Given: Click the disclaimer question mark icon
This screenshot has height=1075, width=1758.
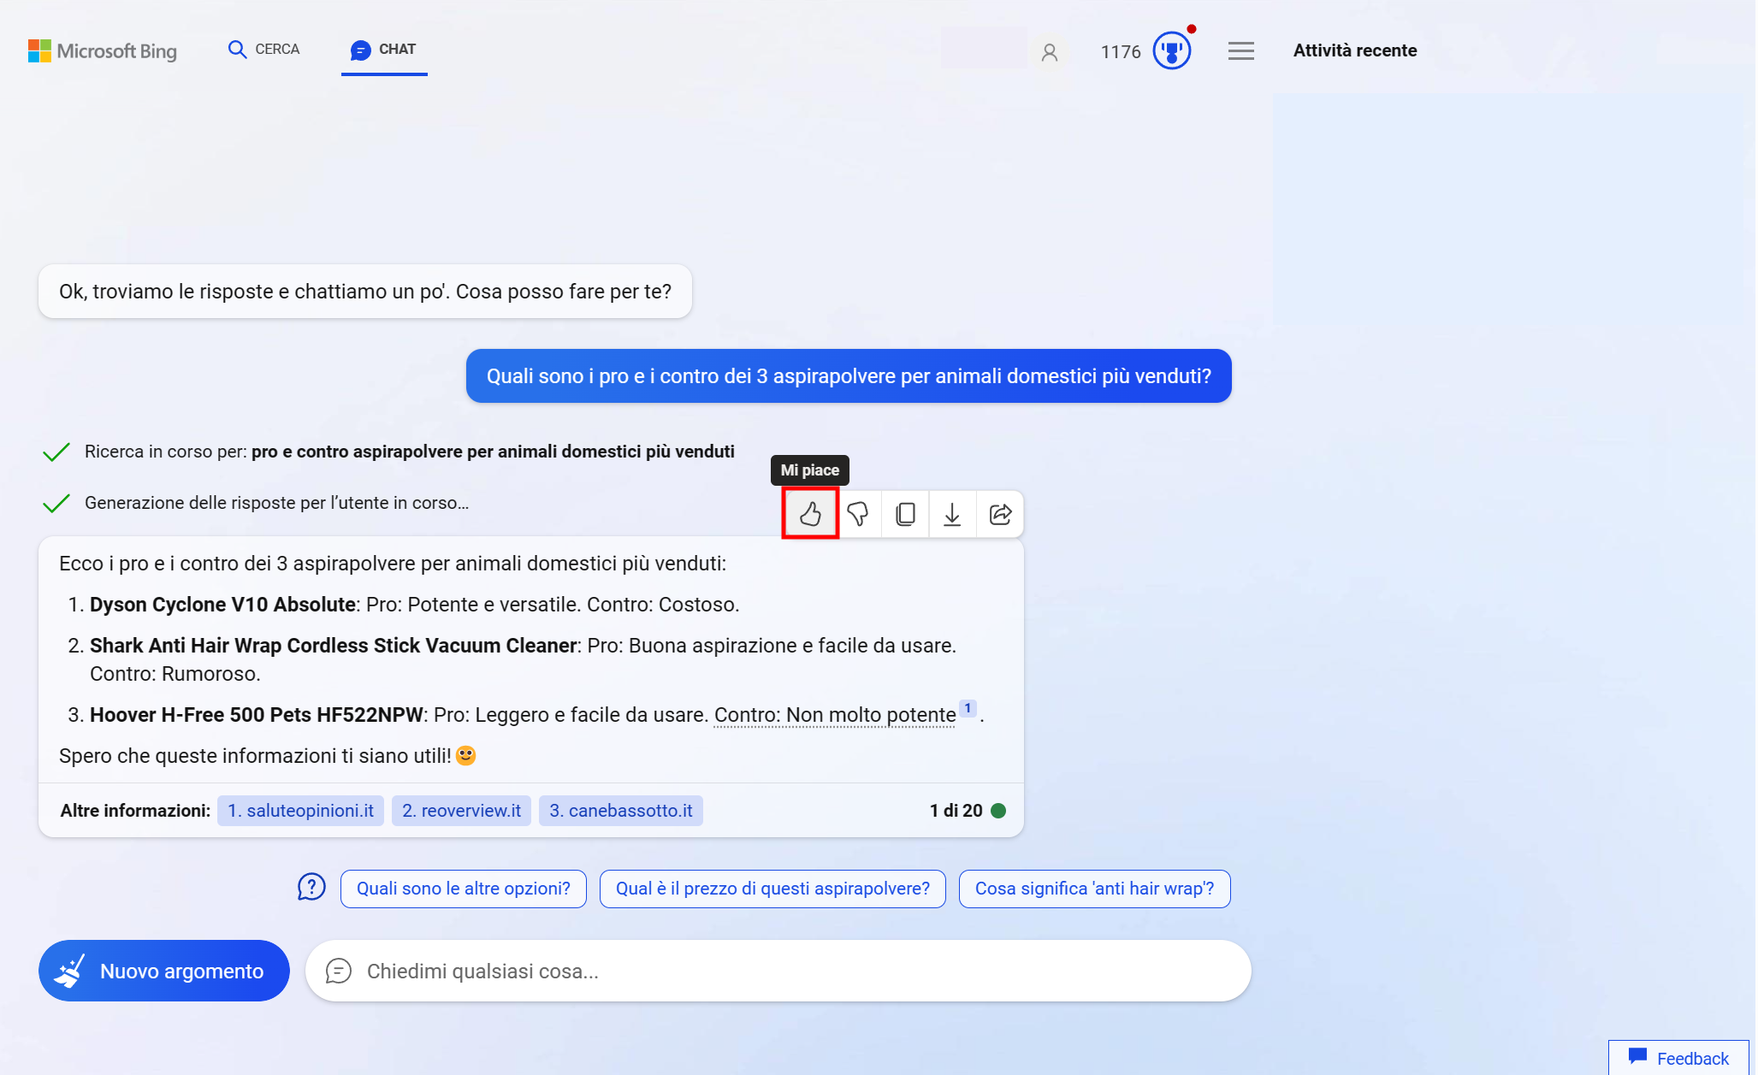Looking at the screenshot, I should point(311,888).
